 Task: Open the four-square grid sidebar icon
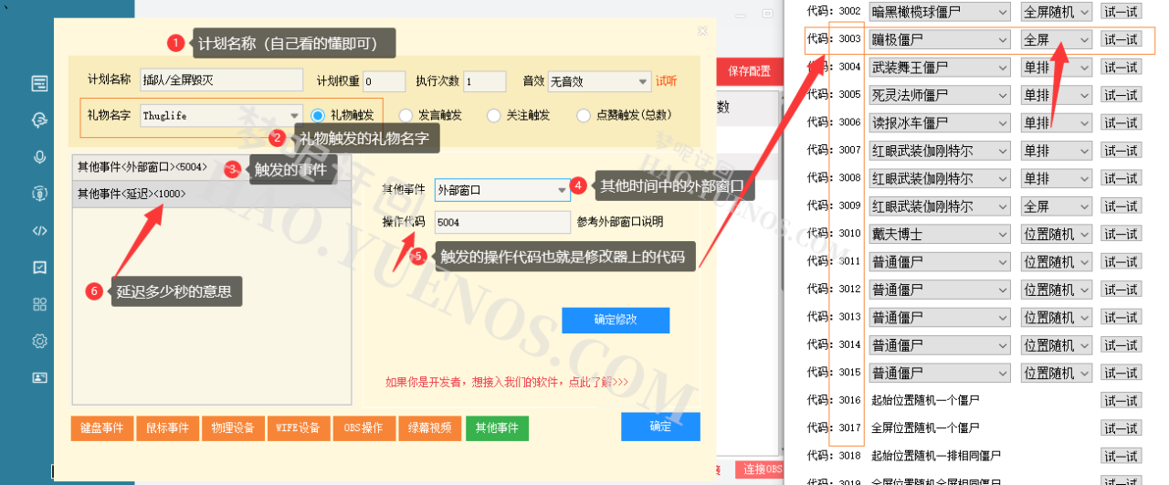coord(39,304)
